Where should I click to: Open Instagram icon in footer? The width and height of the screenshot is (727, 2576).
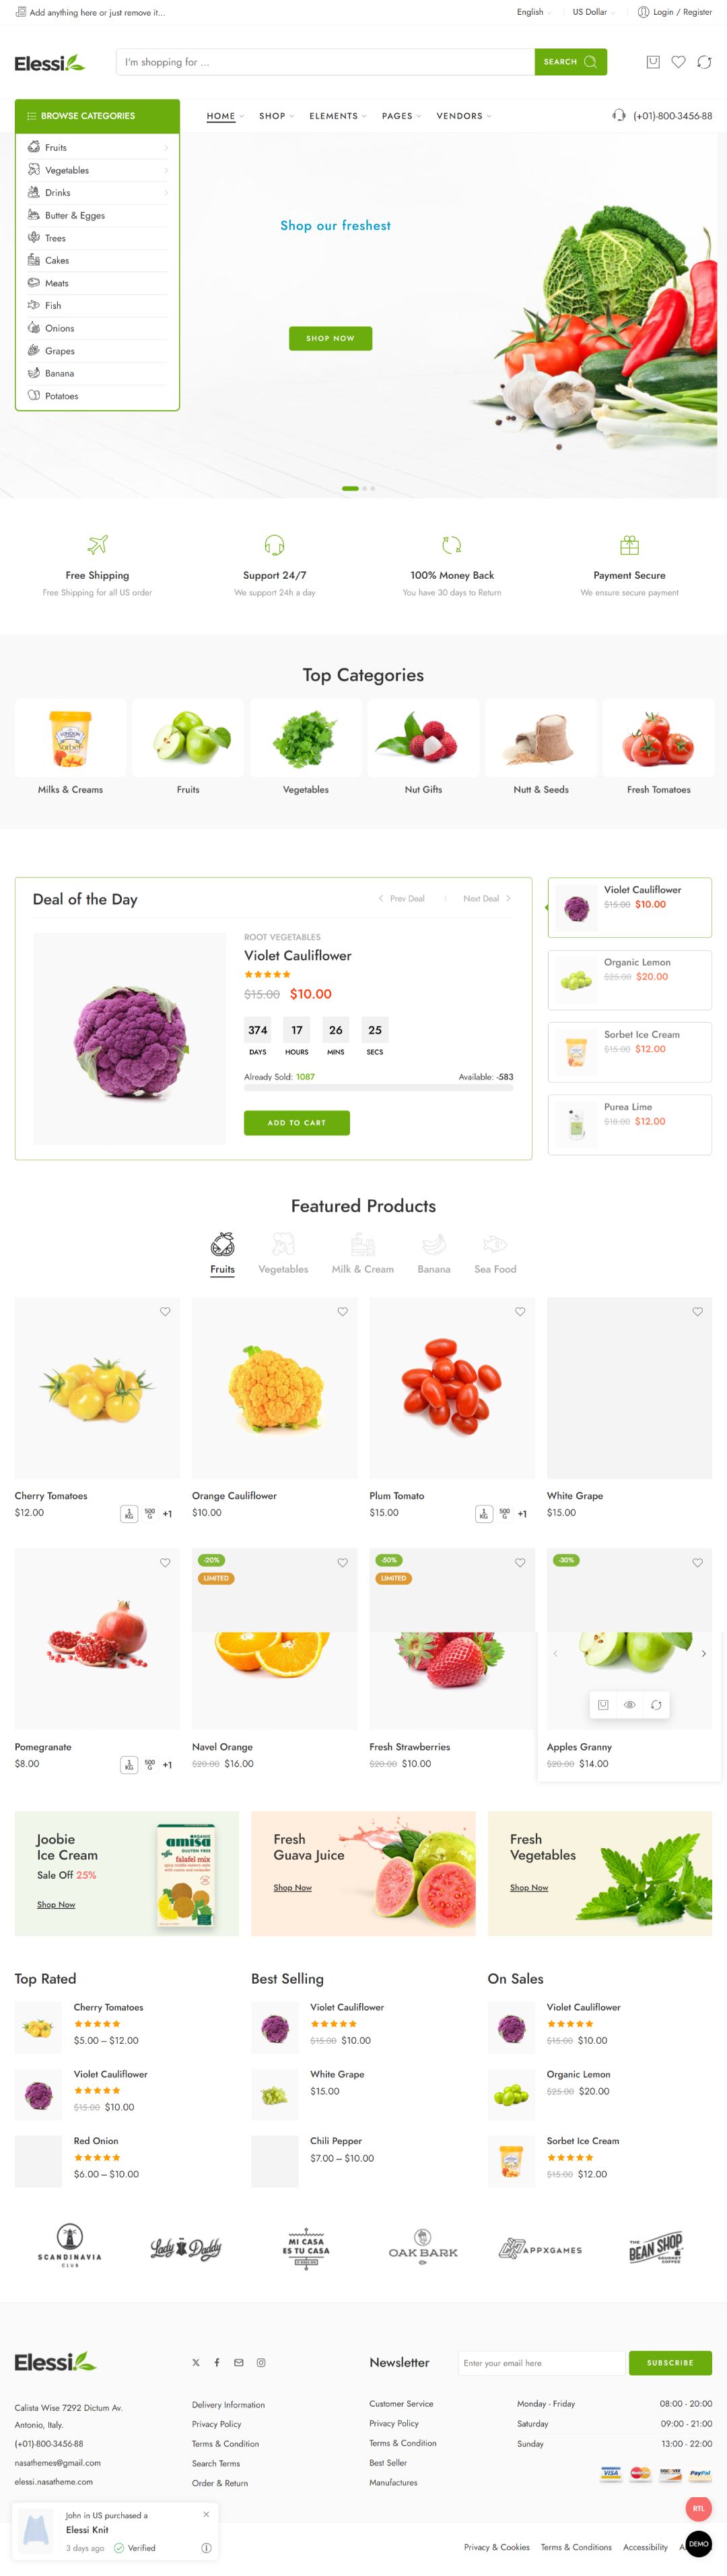261,2362
